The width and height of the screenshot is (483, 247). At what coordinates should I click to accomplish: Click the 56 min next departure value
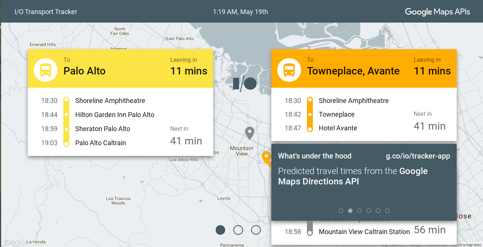point(430,230)
